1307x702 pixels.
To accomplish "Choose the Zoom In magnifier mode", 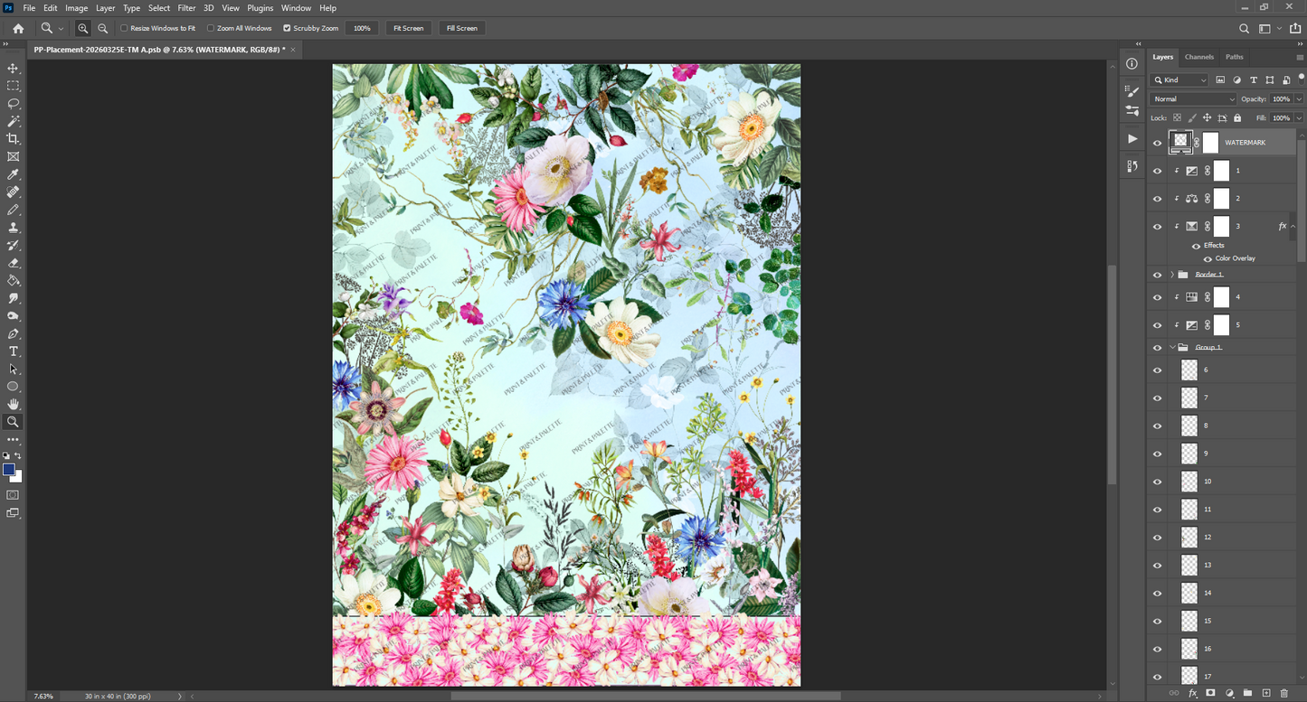I will point(83,28).
